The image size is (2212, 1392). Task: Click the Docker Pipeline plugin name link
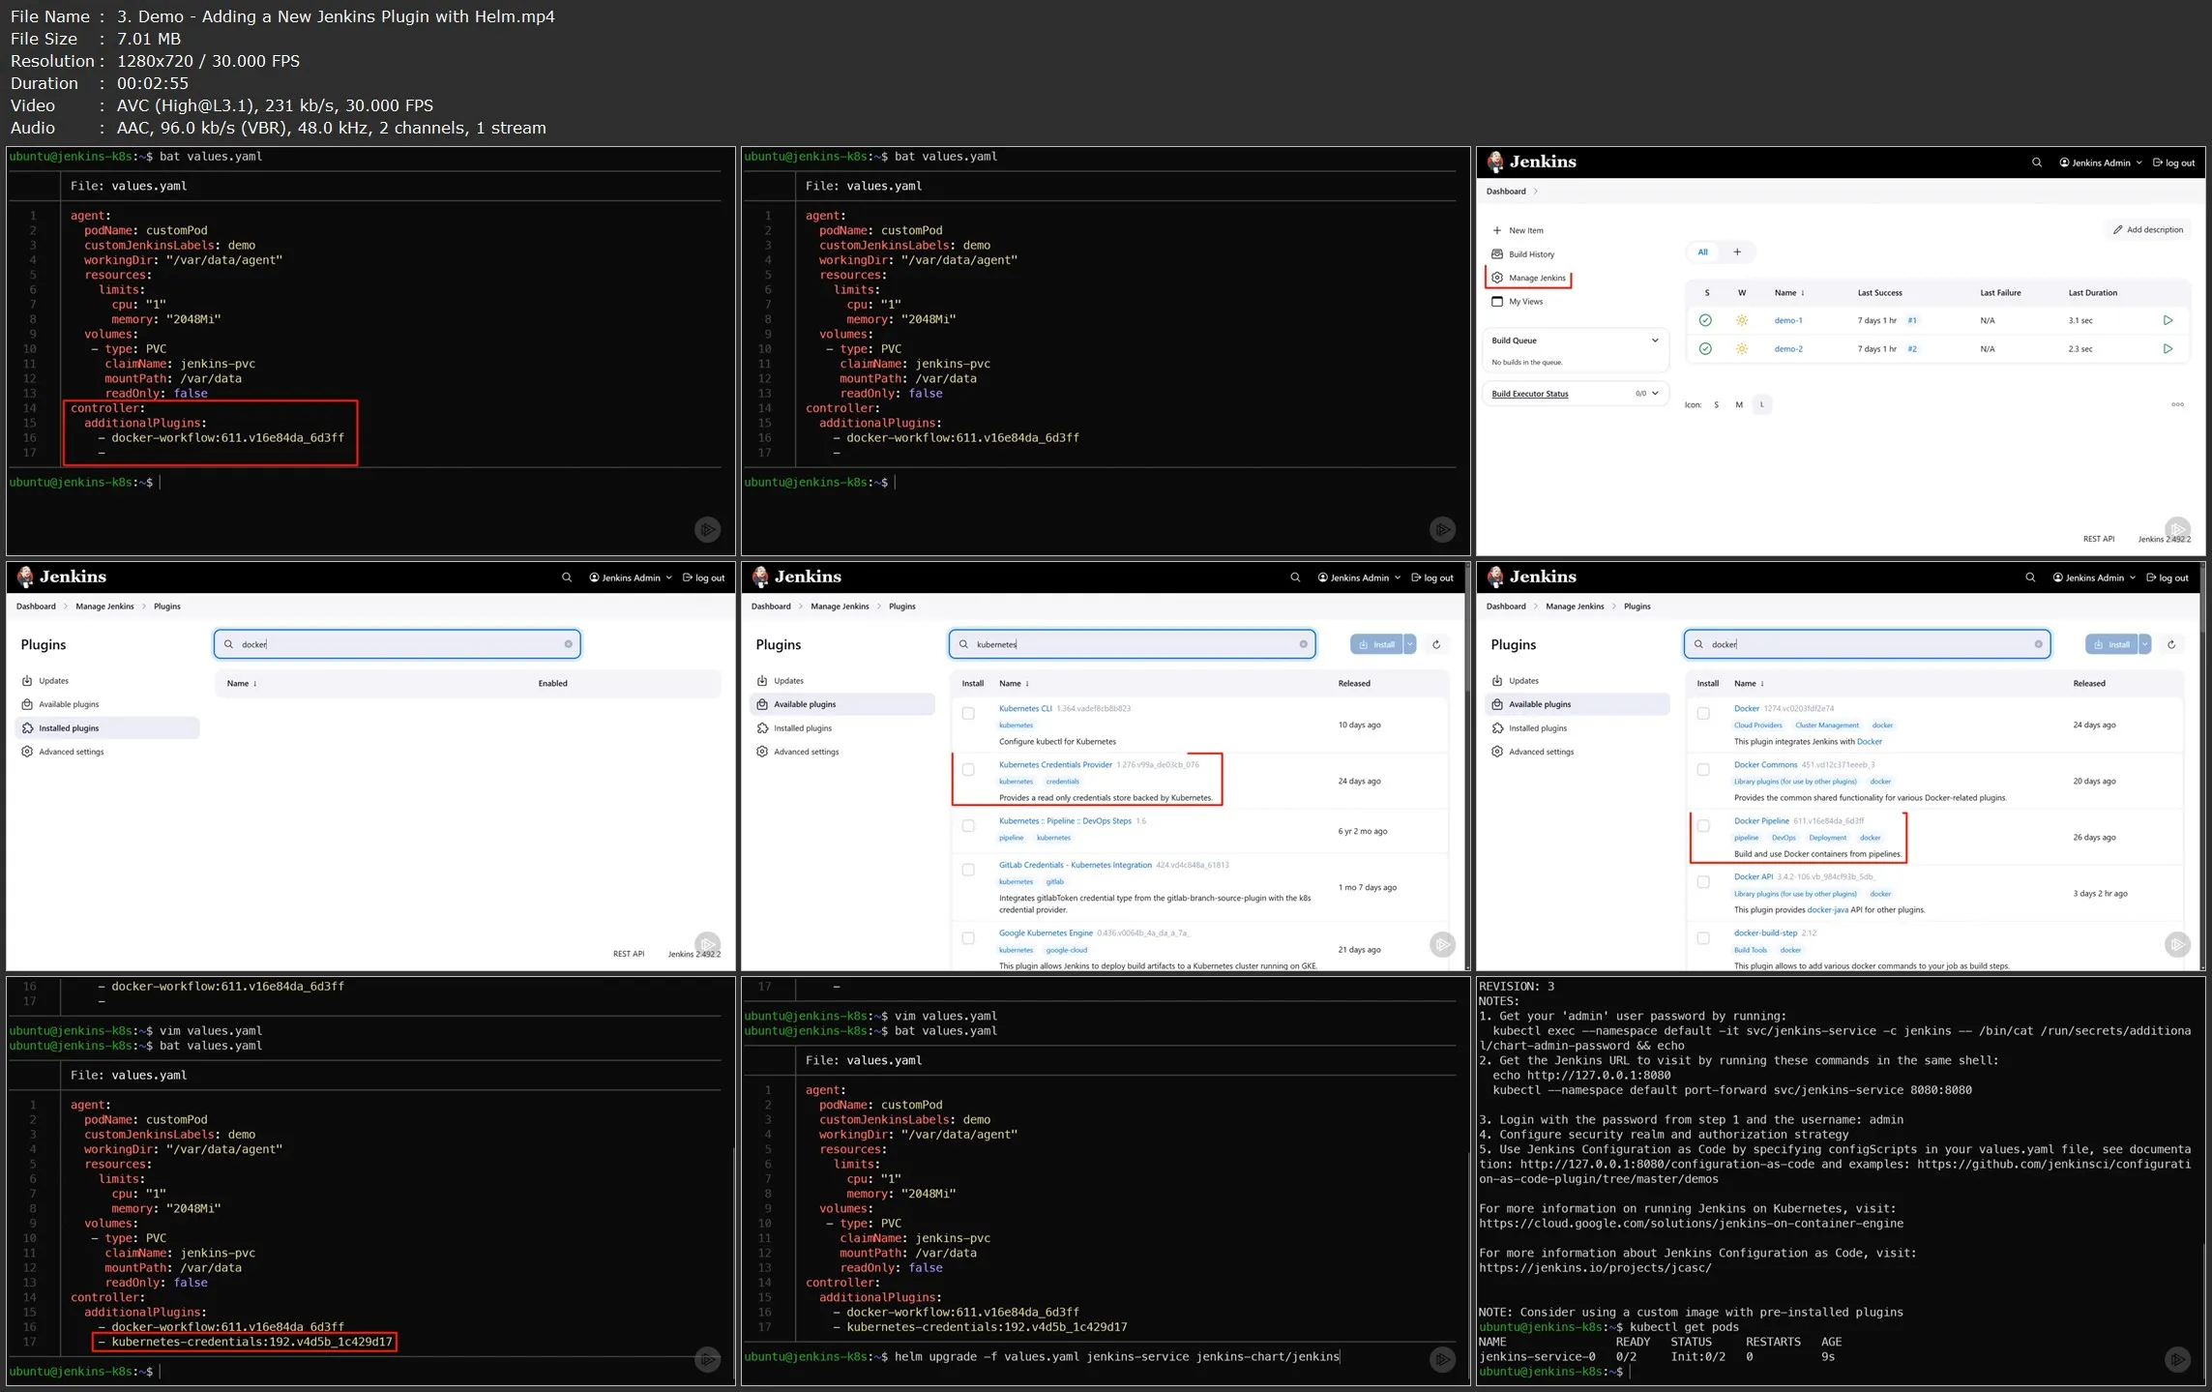[1761, 821]
